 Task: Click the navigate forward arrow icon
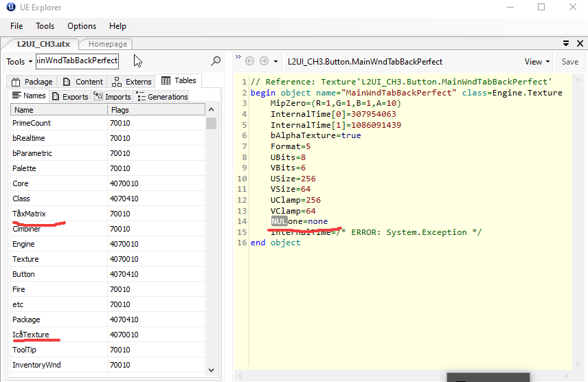point(264,60)
